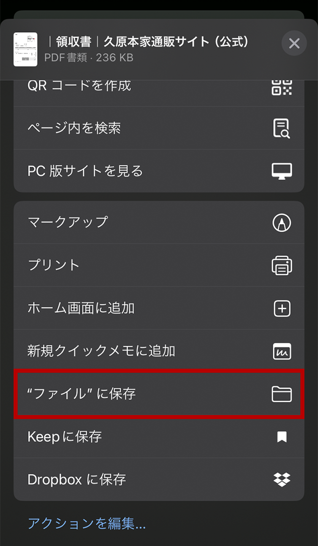Open "アクションを編集..." link

(x=87, y=523)
